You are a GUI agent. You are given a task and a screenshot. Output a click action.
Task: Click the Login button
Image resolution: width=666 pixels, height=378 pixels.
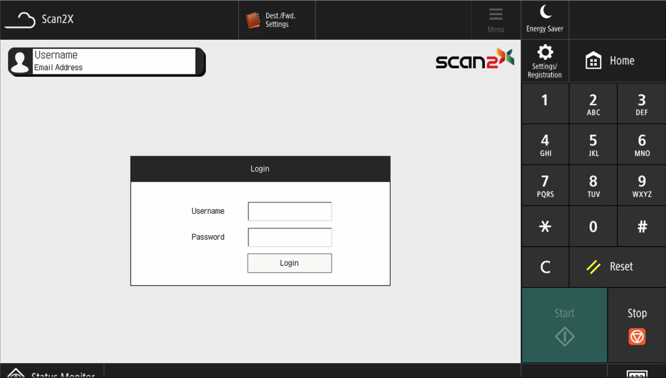point(289,263)
